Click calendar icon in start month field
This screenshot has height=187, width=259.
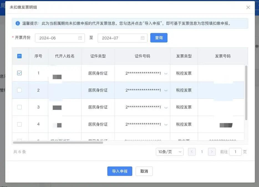pyautogui.click(x=80, y=38)
